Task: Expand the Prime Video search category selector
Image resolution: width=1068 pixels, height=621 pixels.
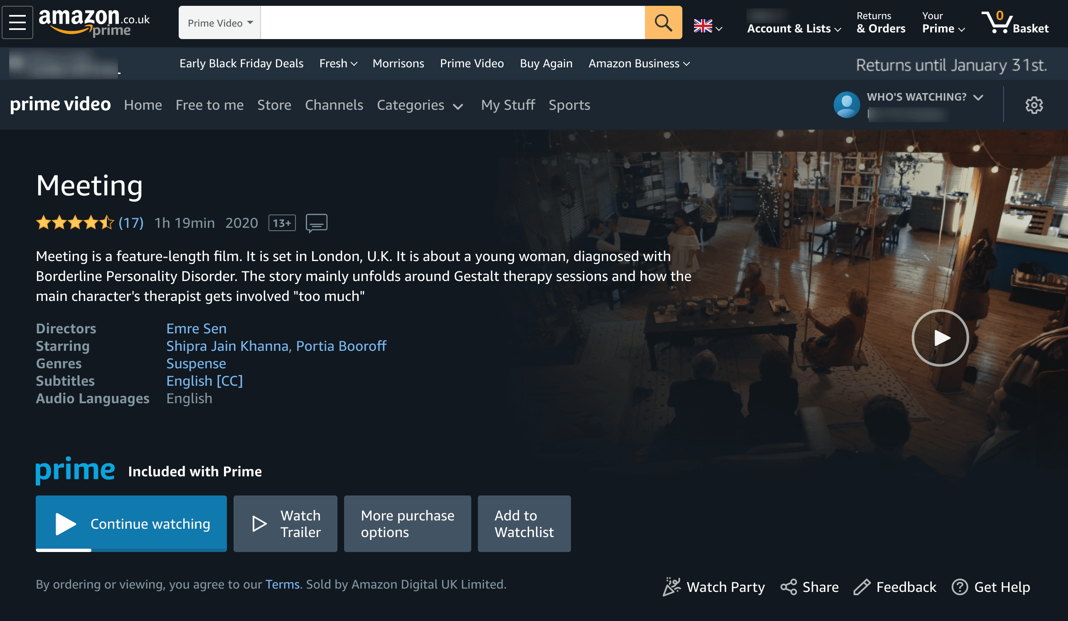Action: point(219,22)
